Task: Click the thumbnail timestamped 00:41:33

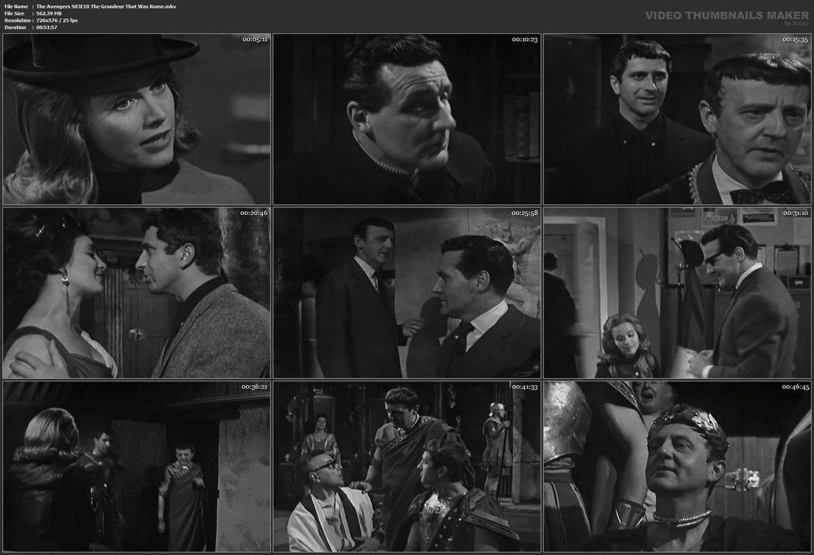Action: click(407, 466)
